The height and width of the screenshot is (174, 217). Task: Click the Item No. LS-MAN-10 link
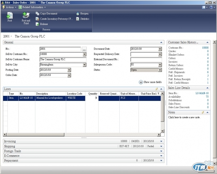pyautogui.click(x=202, y=93)
